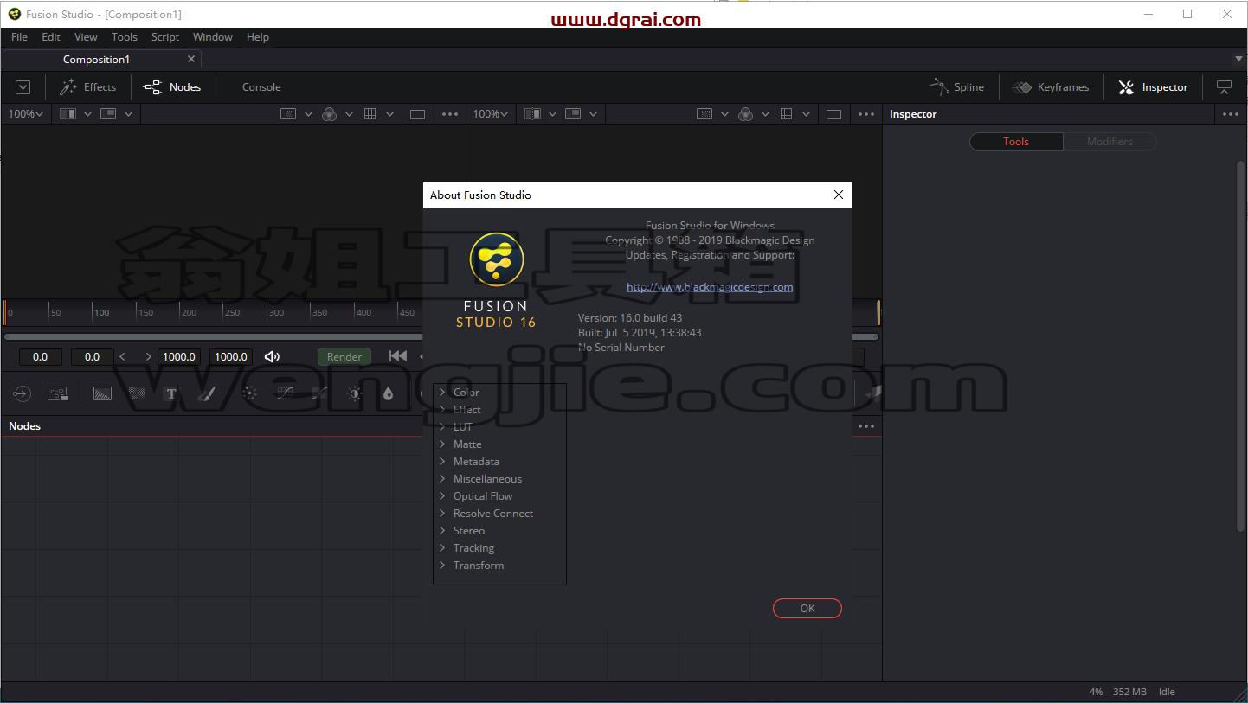Open the tab list arrow at tab bar end
This screenshot has width=1248, height=703.
(1238, 59)
